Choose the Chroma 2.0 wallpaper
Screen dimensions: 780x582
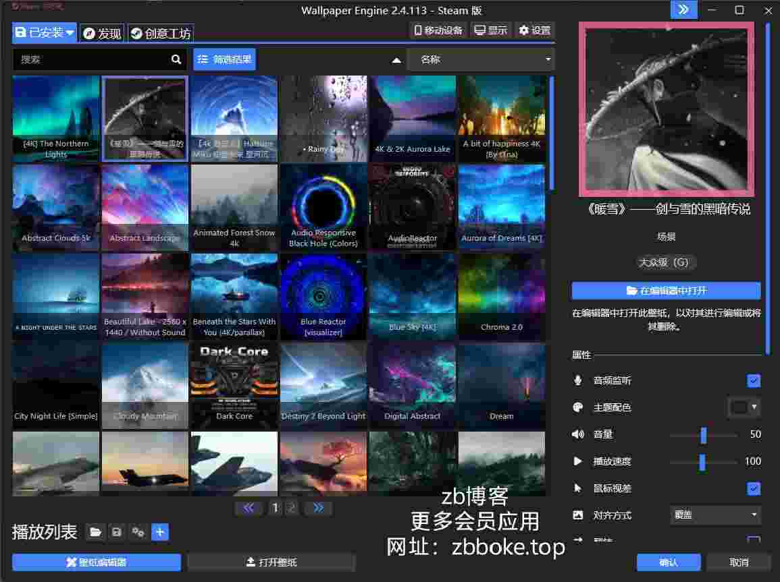click(x=501, y=297)
